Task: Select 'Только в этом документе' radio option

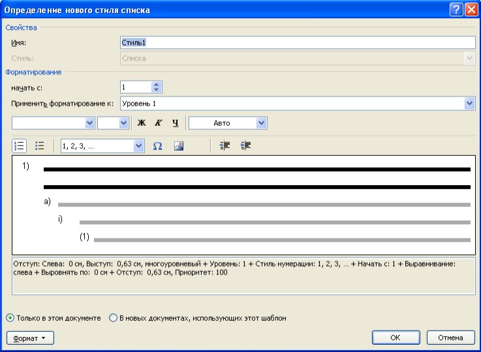Action: click(10, 318)
